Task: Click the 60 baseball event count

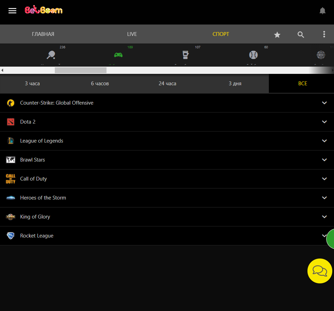Action: coord(266,47)
